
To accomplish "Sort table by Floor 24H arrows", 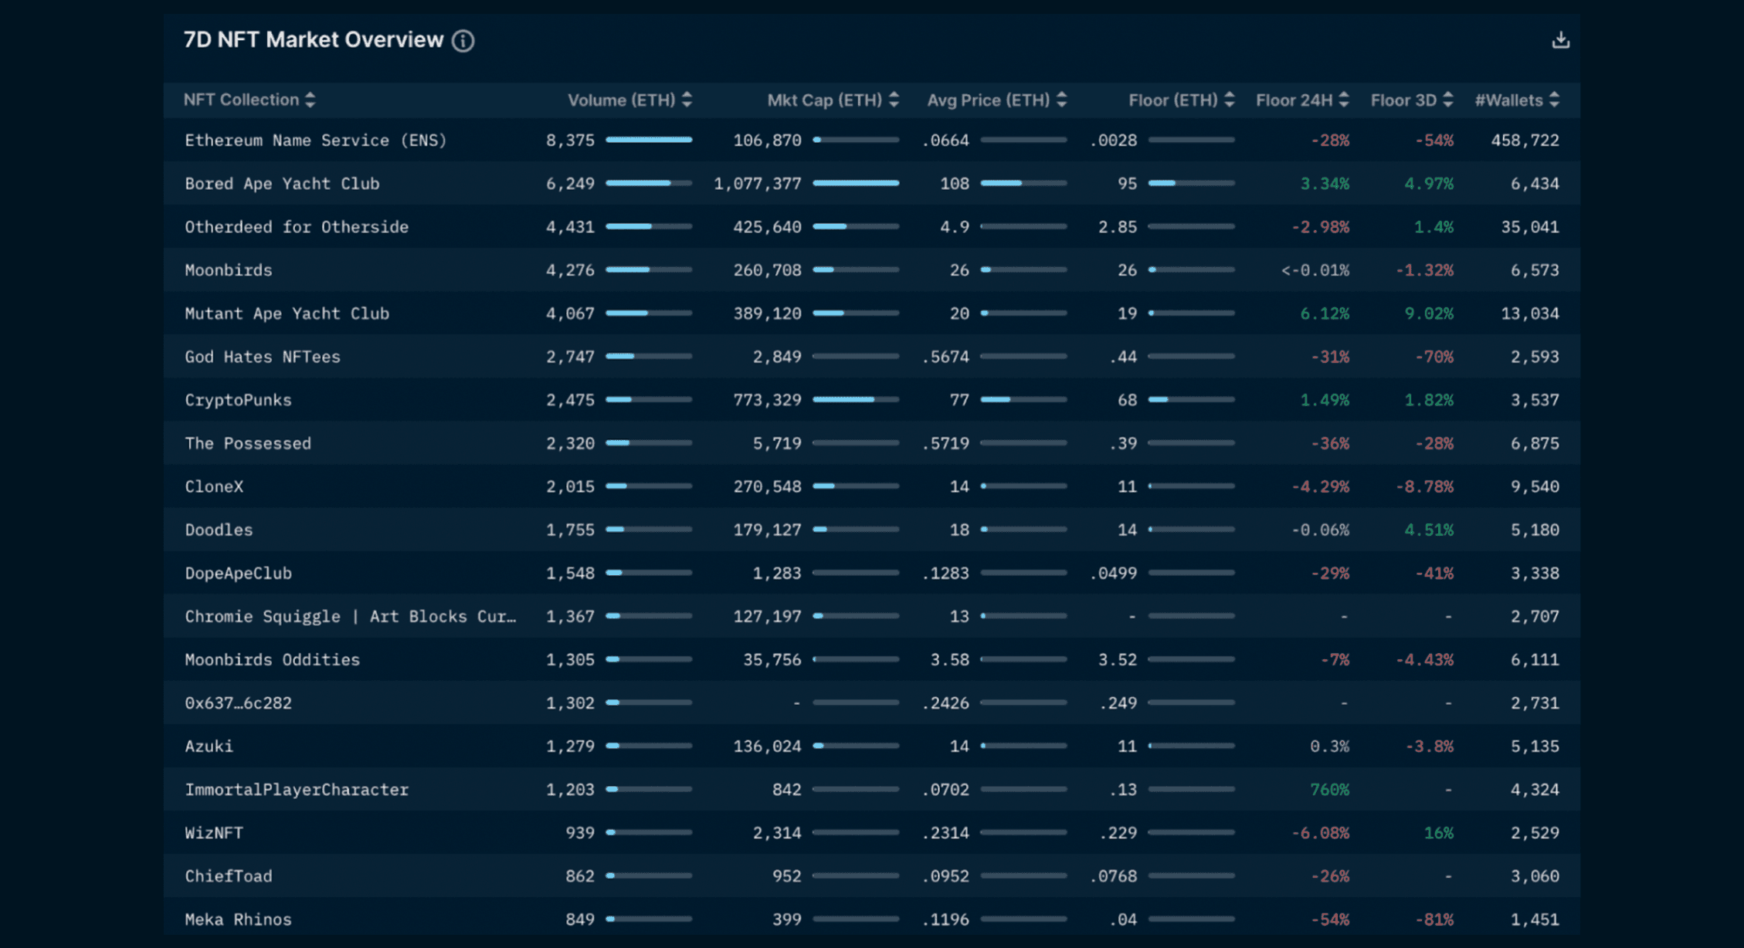I will click(1344, 100).
